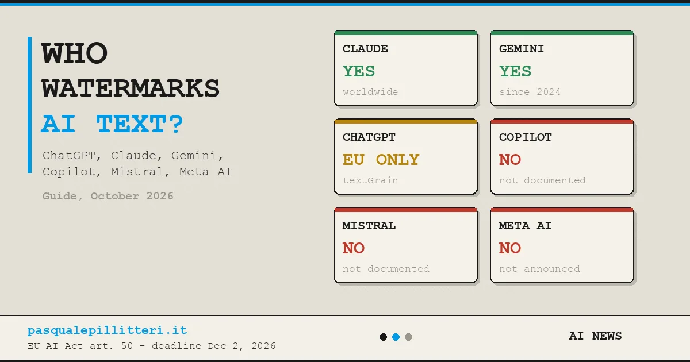Click the blue "AI TEXT?" heading
This screenshot has height=362, width=690.
coord(112,124)
